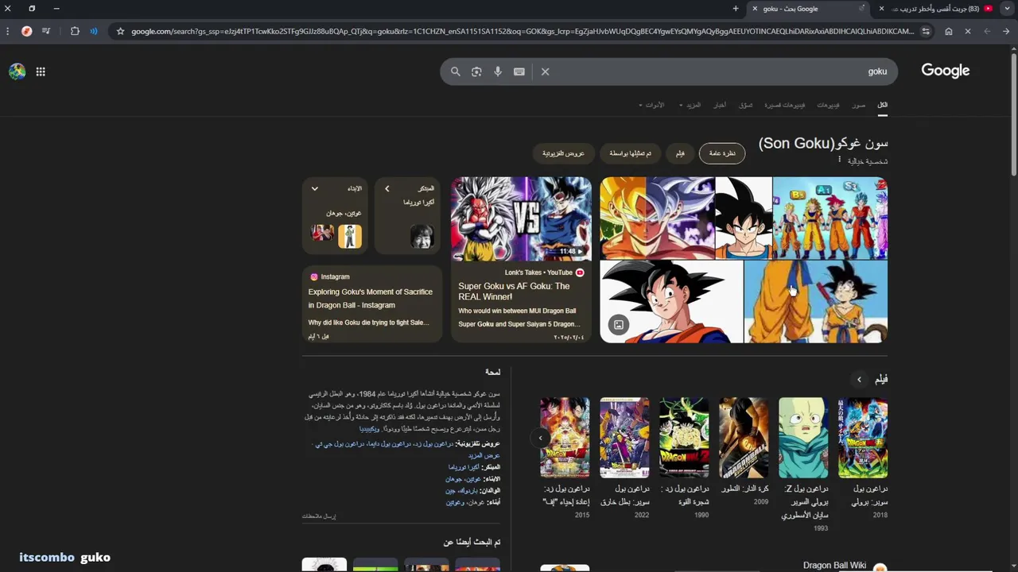Click the image gallery icon on Goku picture
This screenshot has width=1018, height=572.
(618, 324)
